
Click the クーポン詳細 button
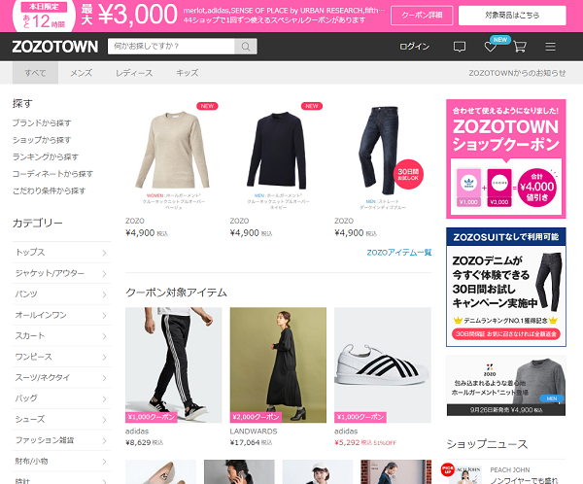coord(422,16)
